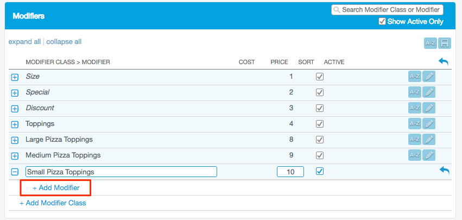Click the undo arrow in the Small Pizza Toppings row
This screenshot has height=220, width=462.
tap(444, 171)
